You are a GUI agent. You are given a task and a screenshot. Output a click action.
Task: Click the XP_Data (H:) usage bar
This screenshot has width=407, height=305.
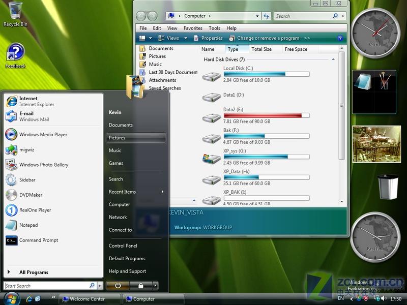coord(267,177)
